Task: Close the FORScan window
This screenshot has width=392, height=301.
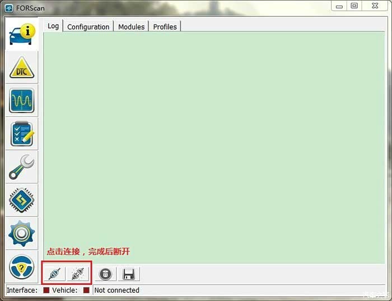Action: [x=375, y=6]
